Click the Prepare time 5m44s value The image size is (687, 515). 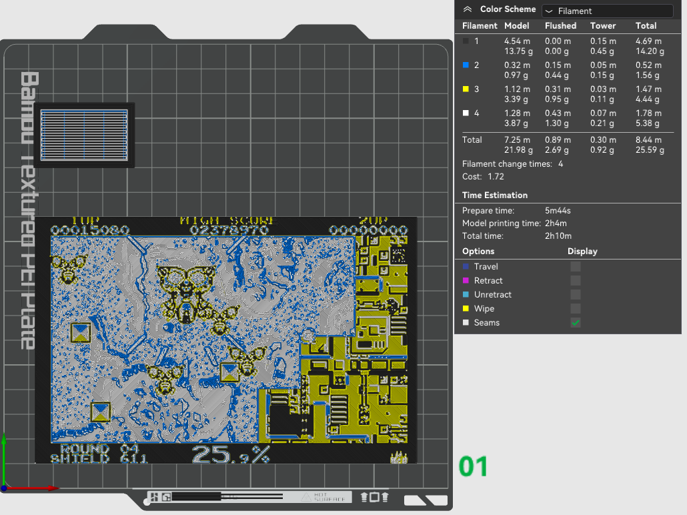coord(558,210)
